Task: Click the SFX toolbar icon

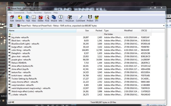Action: tap(97, 18)
